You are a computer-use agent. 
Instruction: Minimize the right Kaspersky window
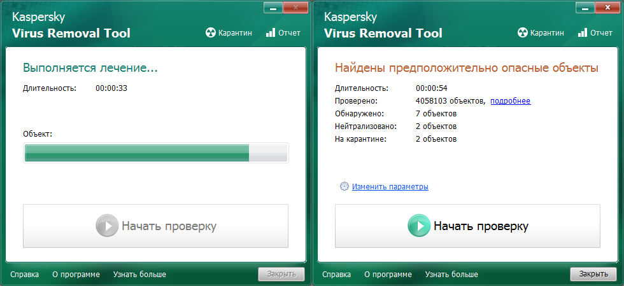pos(585,6)
